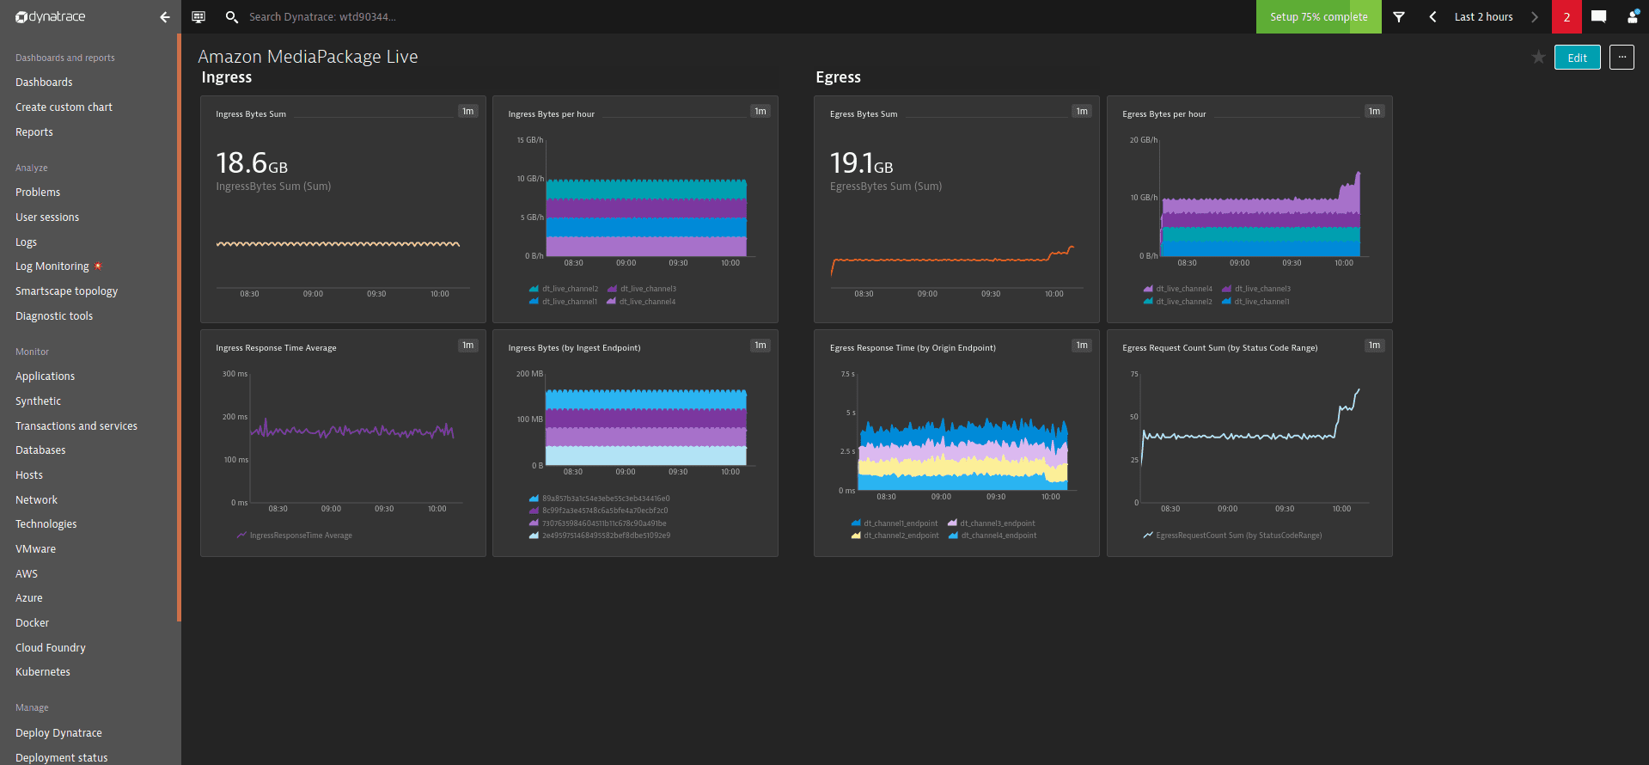Open VMware in sidebar

(35, 549)
